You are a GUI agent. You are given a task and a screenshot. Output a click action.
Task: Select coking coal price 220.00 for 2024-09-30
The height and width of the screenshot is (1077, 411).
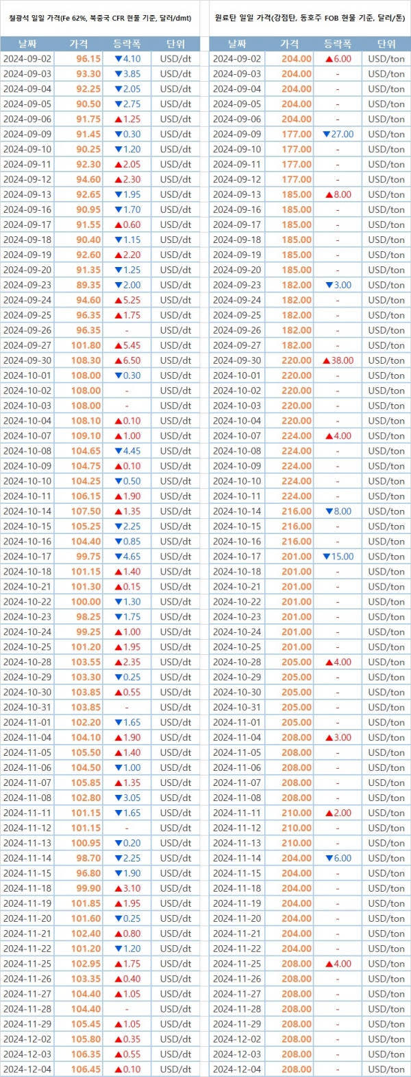pyautogui.click(x=297, y=361)
